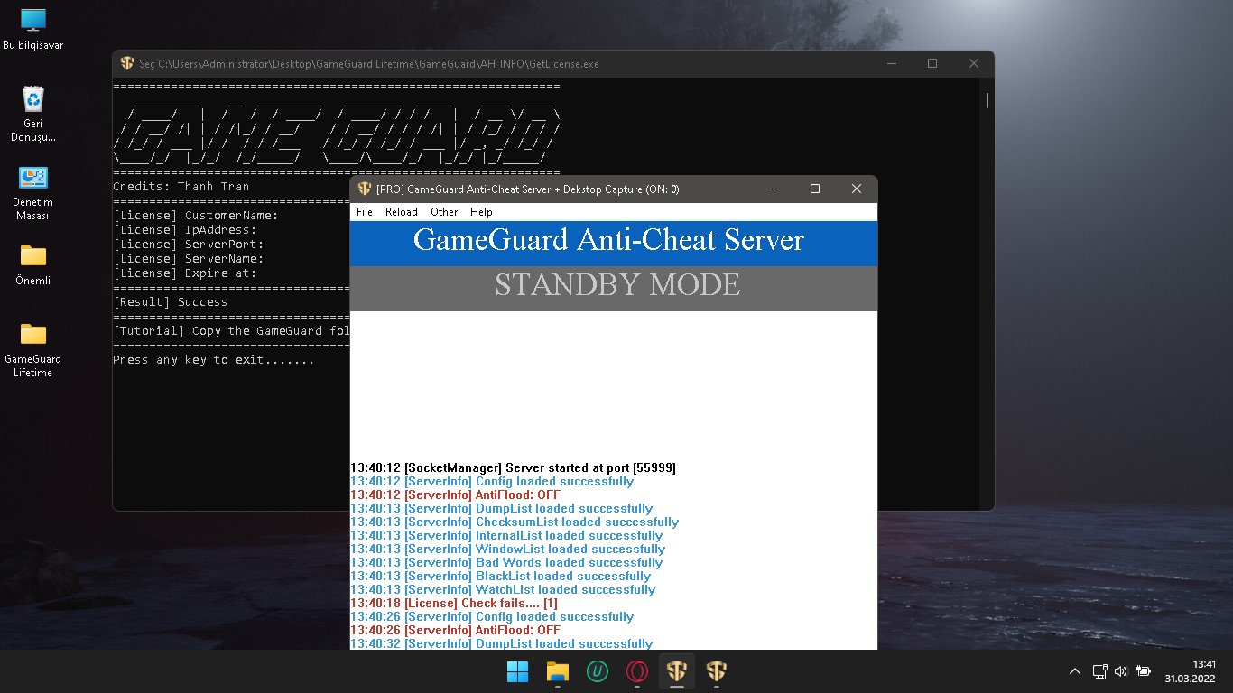Open the Windows Start menu
Image resolution: width=1233 pixels, height=693 pixels.
[x=518, y=671]
